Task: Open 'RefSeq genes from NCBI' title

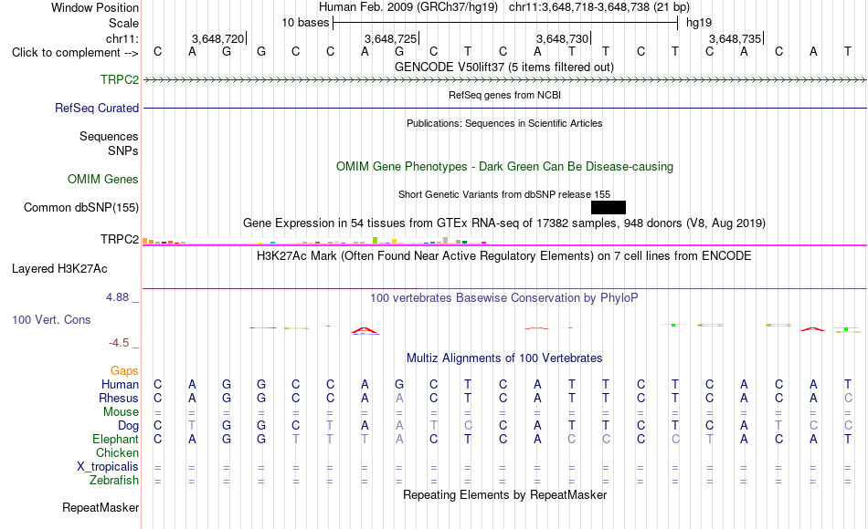Action: [504, 95]
